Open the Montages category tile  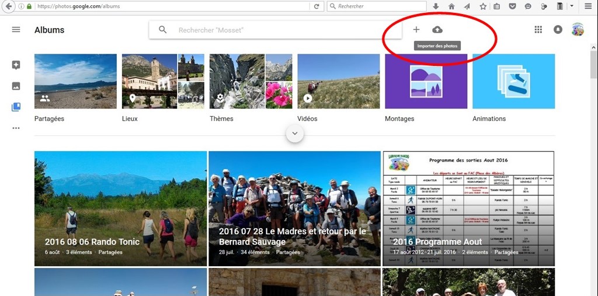426,81
